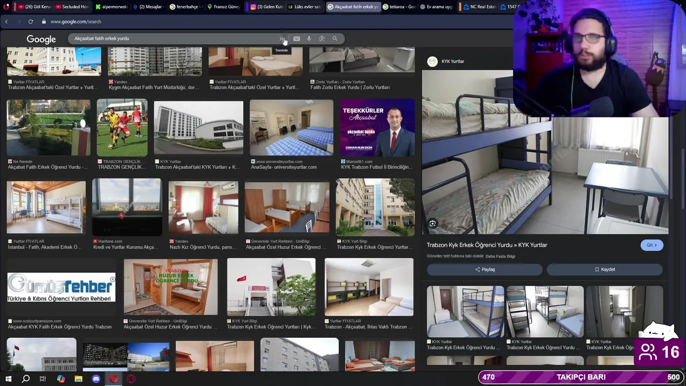
Task: Switch to the '(2) Mesajlar' tab
Action: 148,7
